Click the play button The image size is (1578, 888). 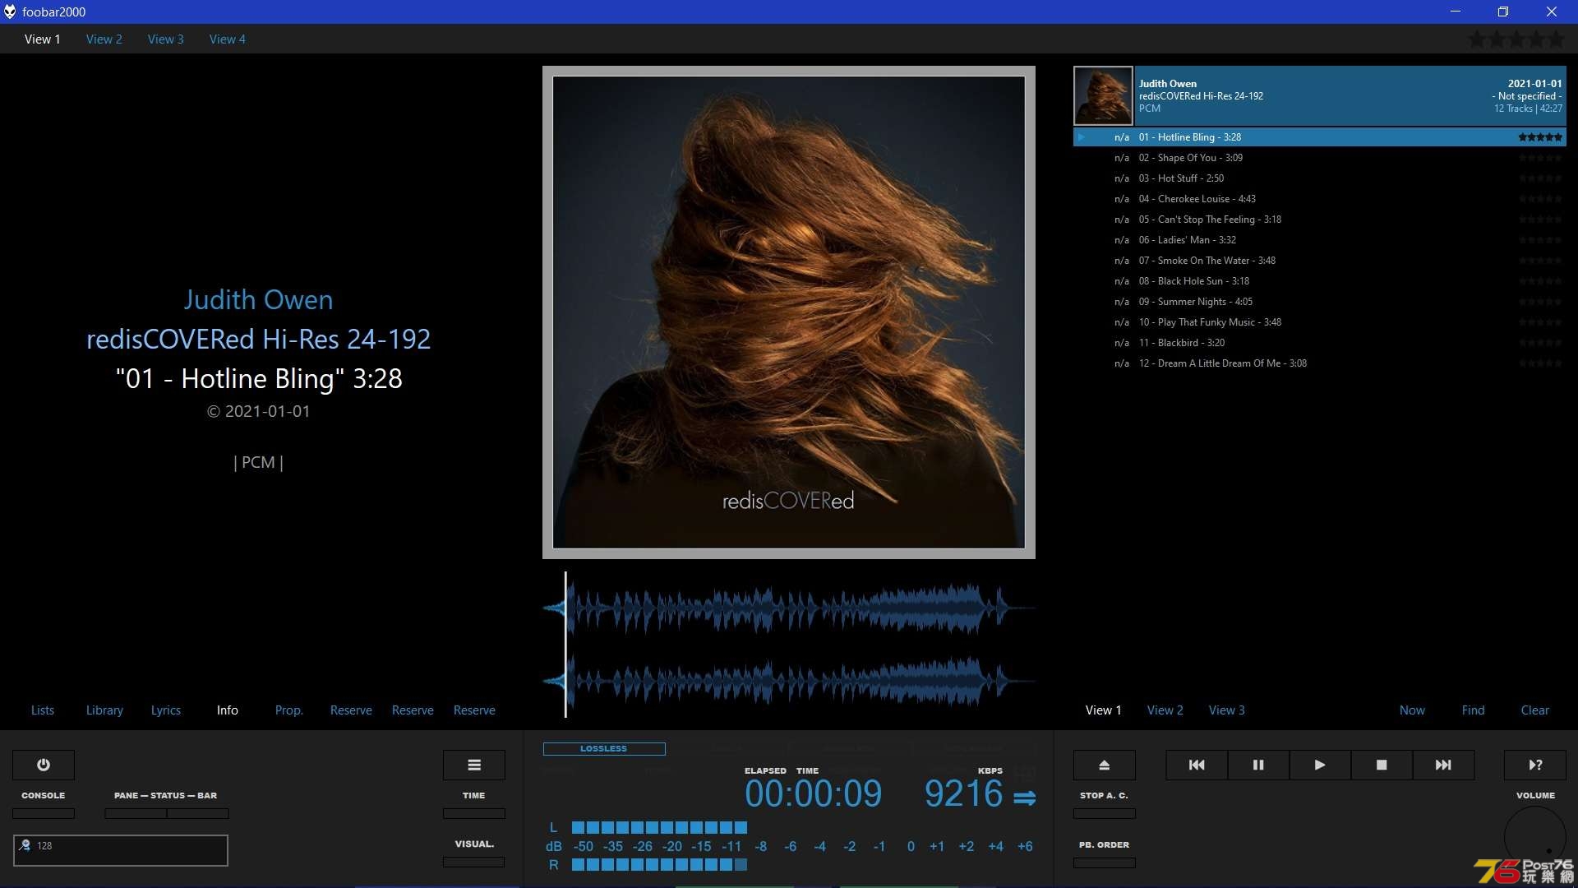coord(1320,765)
